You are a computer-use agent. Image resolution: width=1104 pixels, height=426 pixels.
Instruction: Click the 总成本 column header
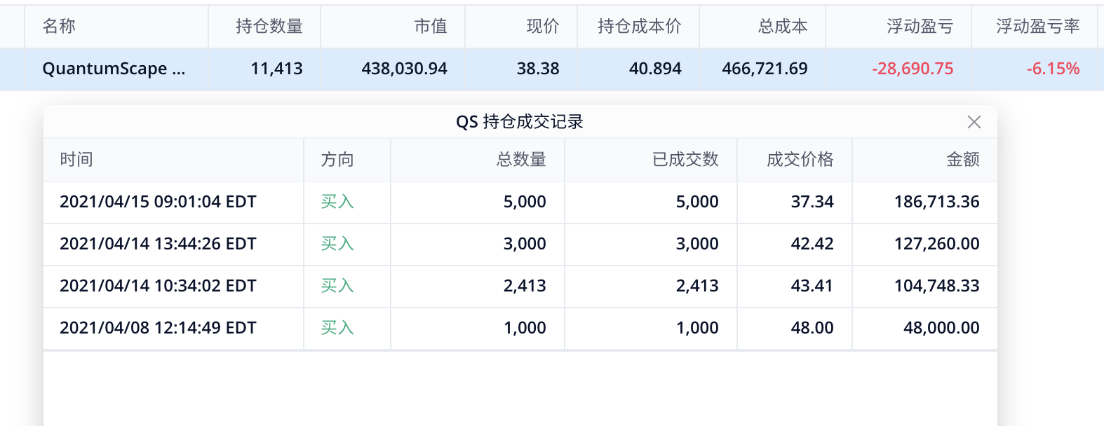(783, 26)
